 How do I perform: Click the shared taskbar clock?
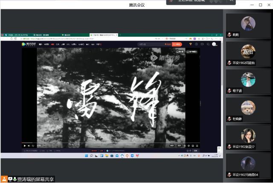(x=215, y=156)
